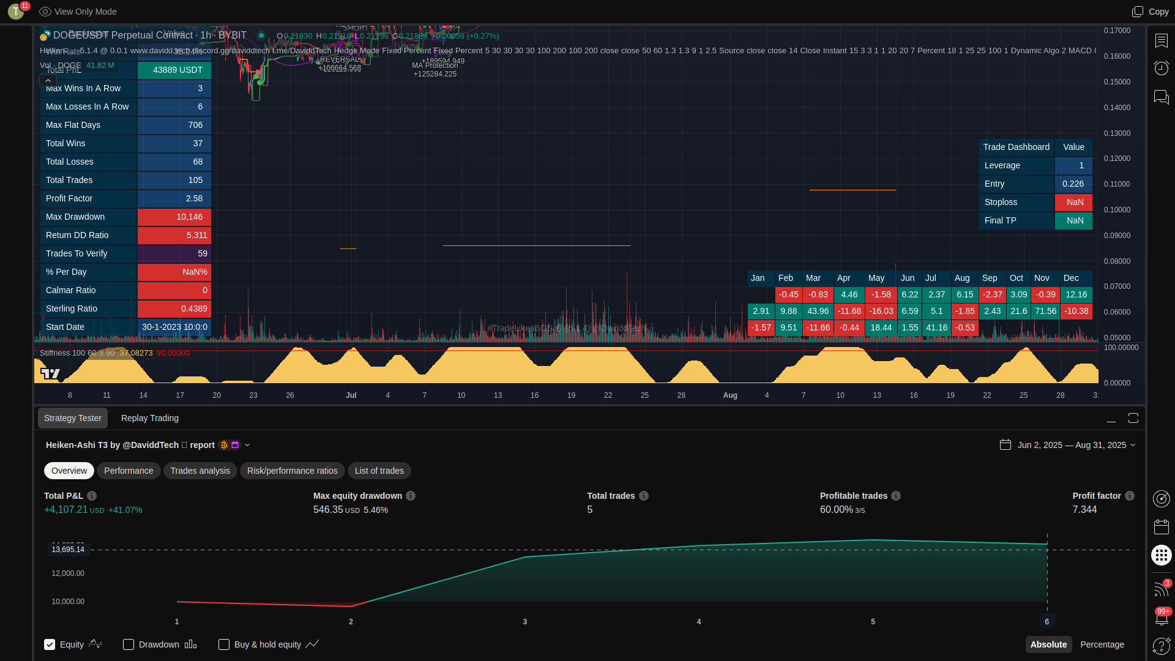
Task: Open the news feed broadcast icon
Action: 1160,589
